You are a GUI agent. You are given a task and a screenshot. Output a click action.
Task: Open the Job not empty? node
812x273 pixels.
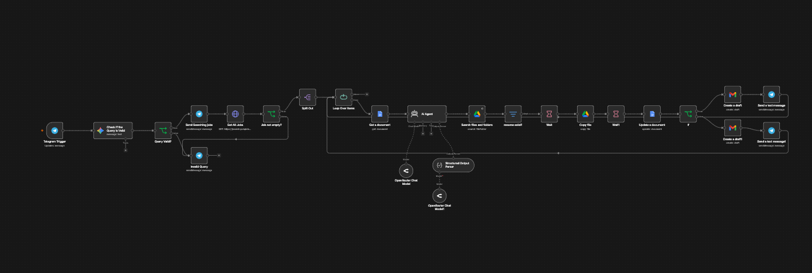(271, 114)
